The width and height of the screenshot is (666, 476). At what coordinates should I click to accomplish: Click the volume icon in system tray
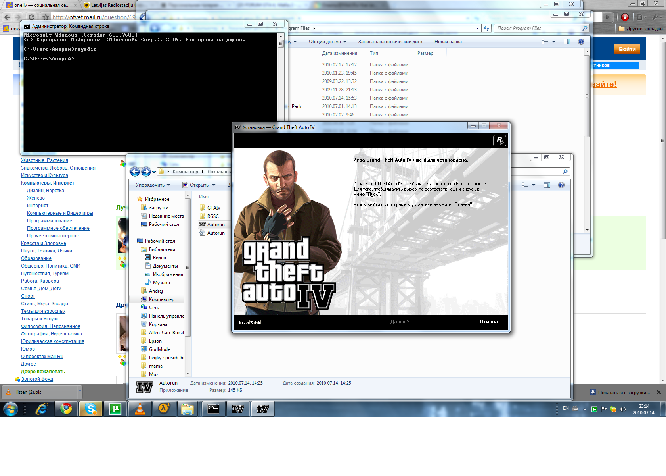(623, 409)
